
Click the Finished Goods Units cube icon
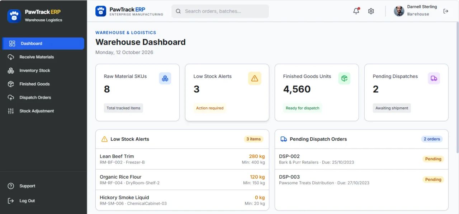(344, 78)
